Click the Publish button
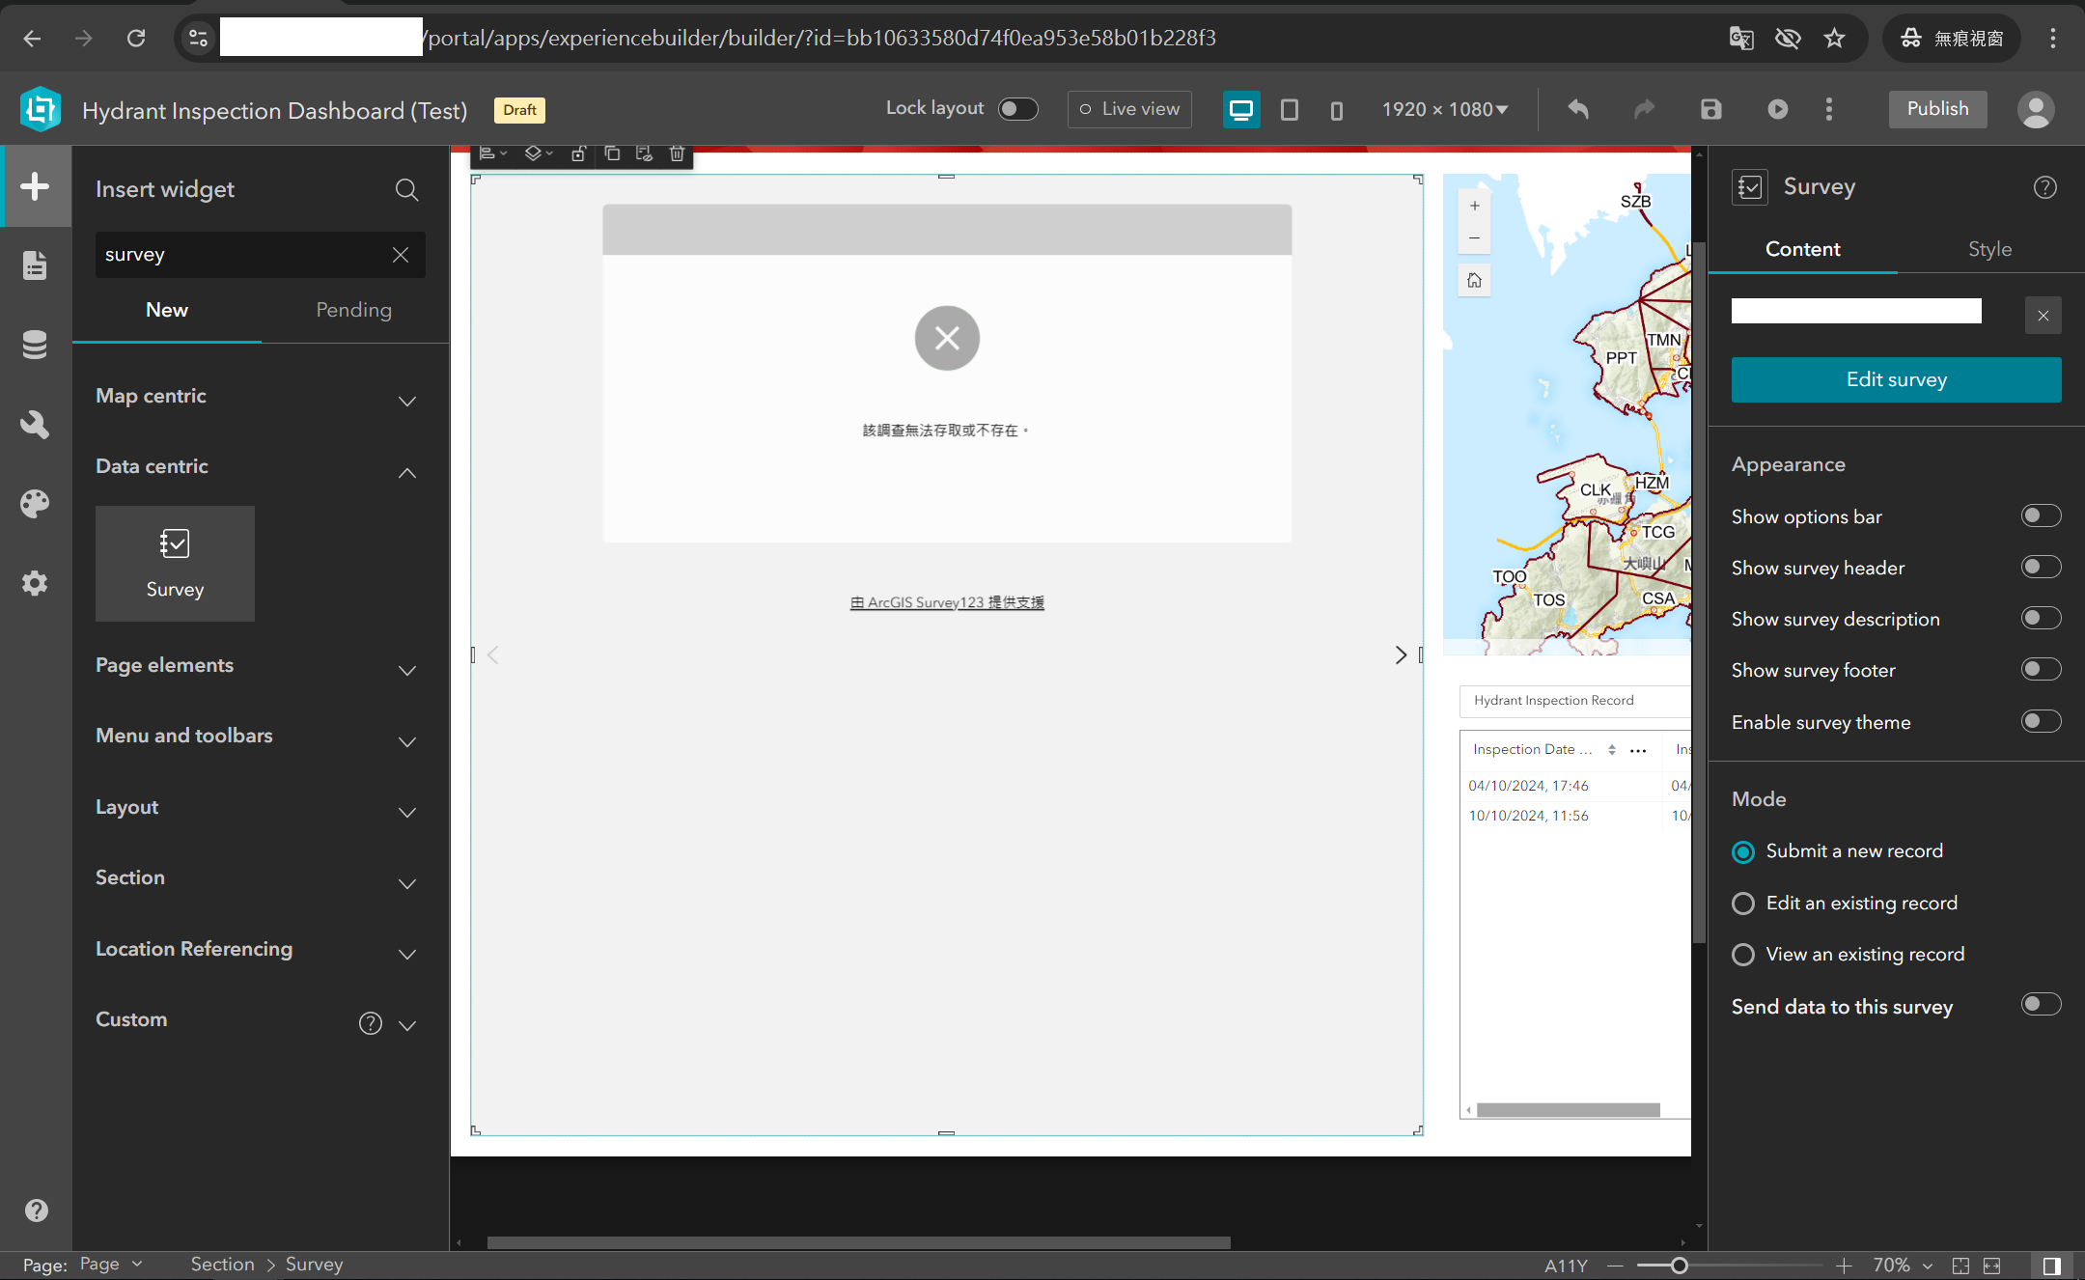 pyautogui.click(x=1937, y=109)
